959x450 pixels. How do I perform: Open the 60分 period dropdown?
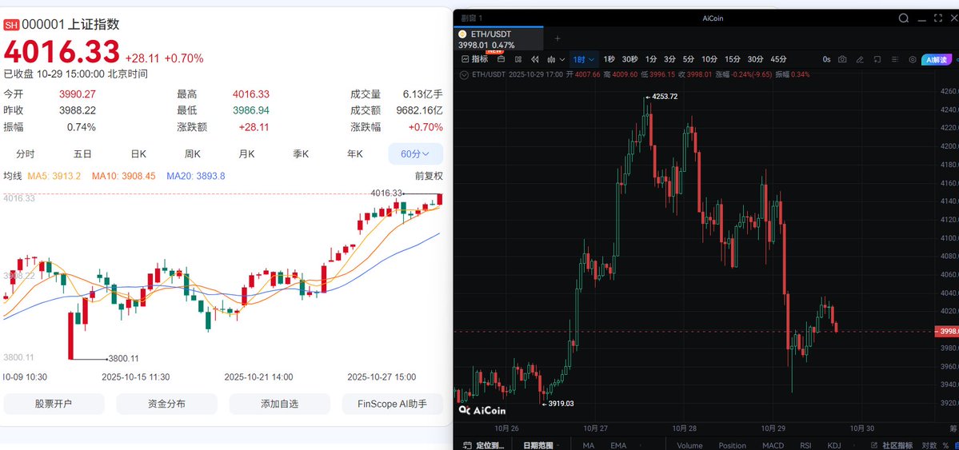coord(415,154)
